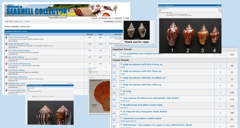This screenshot has width=240, height=128.
Task: Click the Login link
Action: tap(20, 21)
